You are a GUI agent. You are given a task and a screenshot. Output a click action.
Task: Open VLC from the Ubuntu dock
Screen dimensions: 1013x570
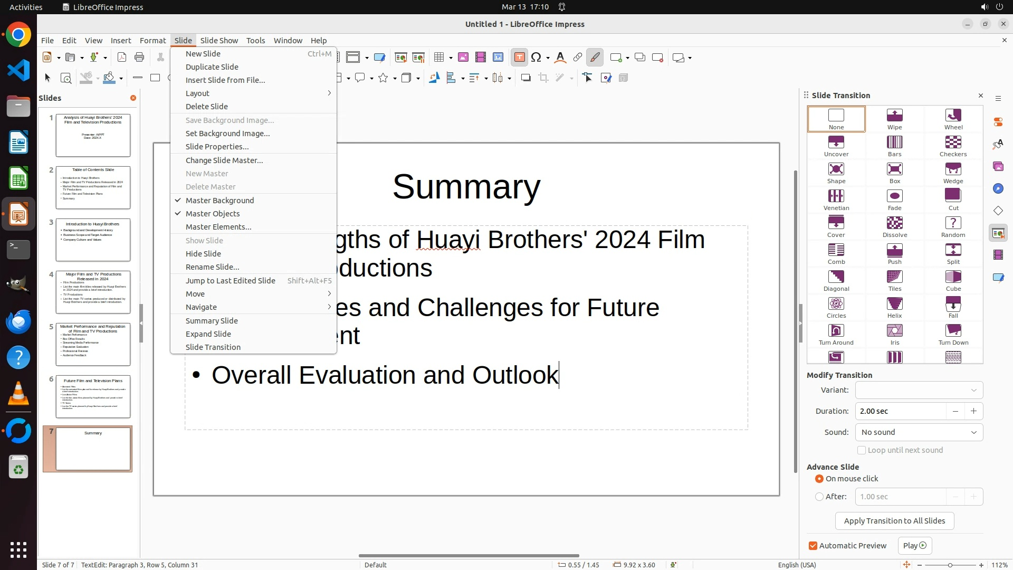coord(18,394)
